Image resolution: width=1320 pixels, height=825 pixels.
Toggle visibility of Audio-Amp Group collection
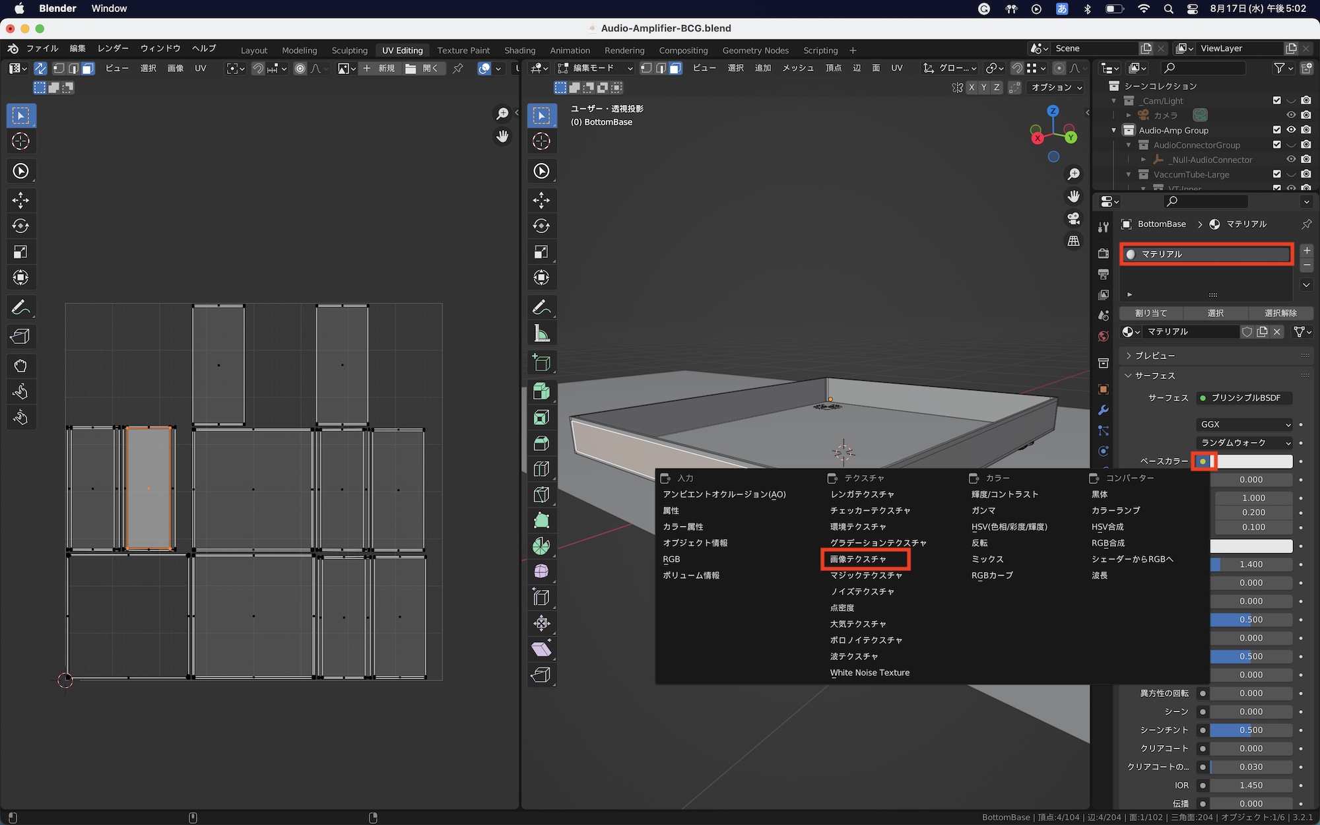pos(1291,130)
